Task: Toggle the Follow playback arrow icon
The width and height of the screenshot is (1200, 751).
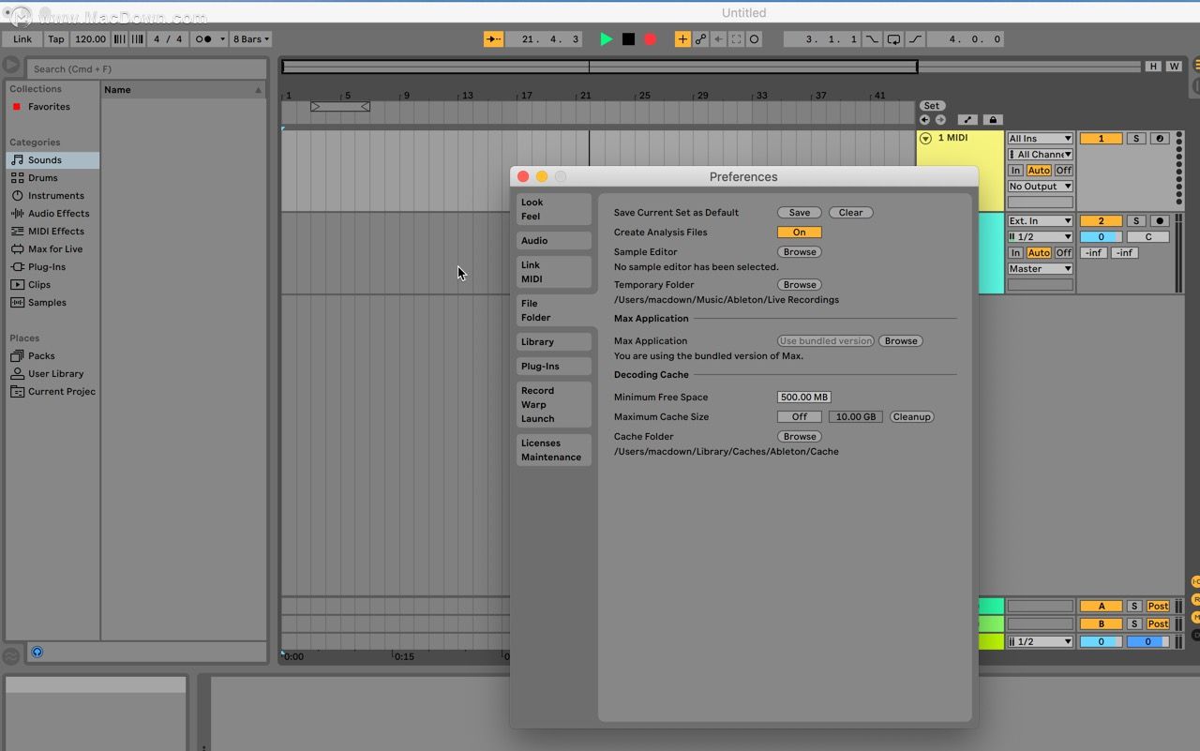Action: tap(493, 39)
